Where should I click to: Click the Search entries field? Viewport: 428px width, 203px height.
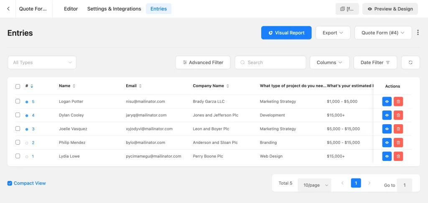pyautogui.click(x=270, y=62)
